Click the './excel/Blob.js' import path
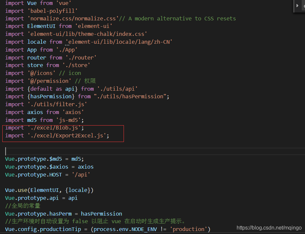 (x=54, y=128)
